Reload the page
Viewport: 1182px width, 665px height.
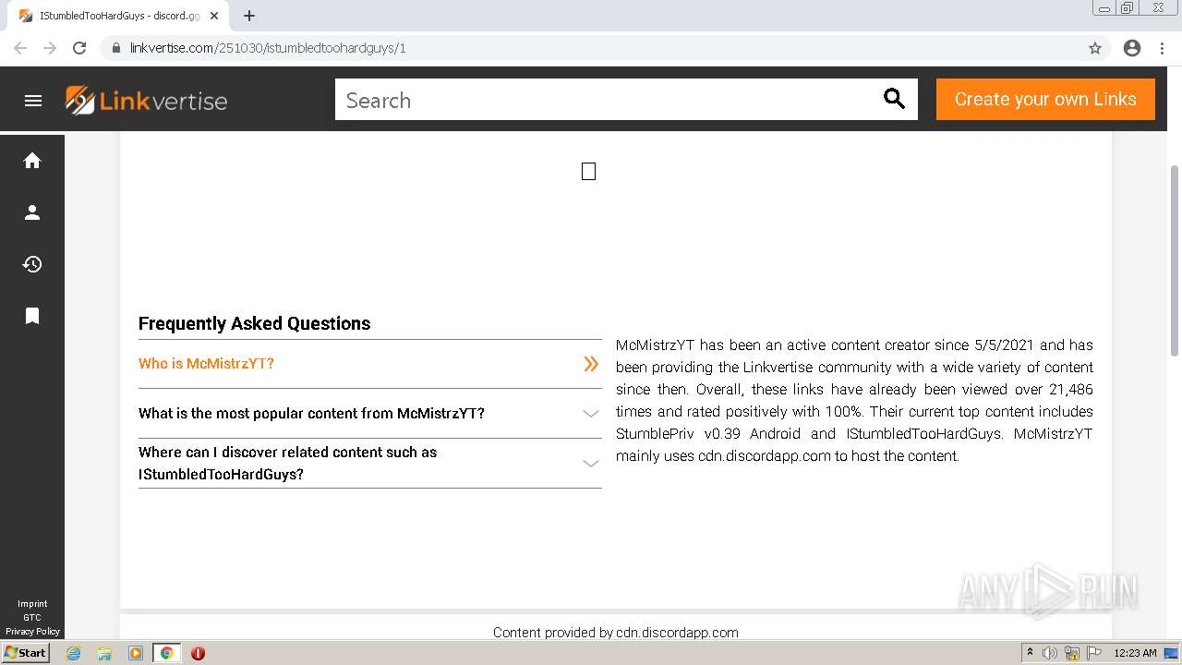pos(79,48)
